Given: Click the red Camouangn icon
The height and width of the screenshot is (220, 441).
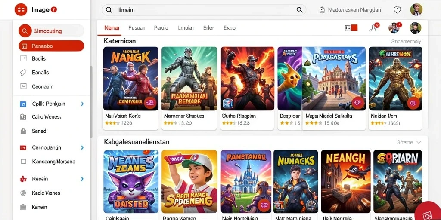Looking at the screenshot, I should tap(23, 147).
